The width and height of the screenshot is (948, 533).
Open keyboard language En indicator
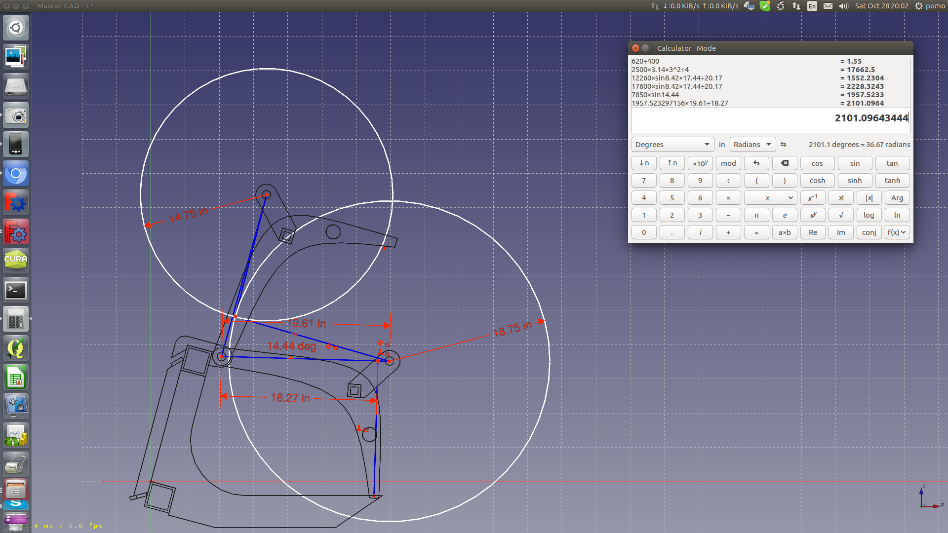(812, 6)
